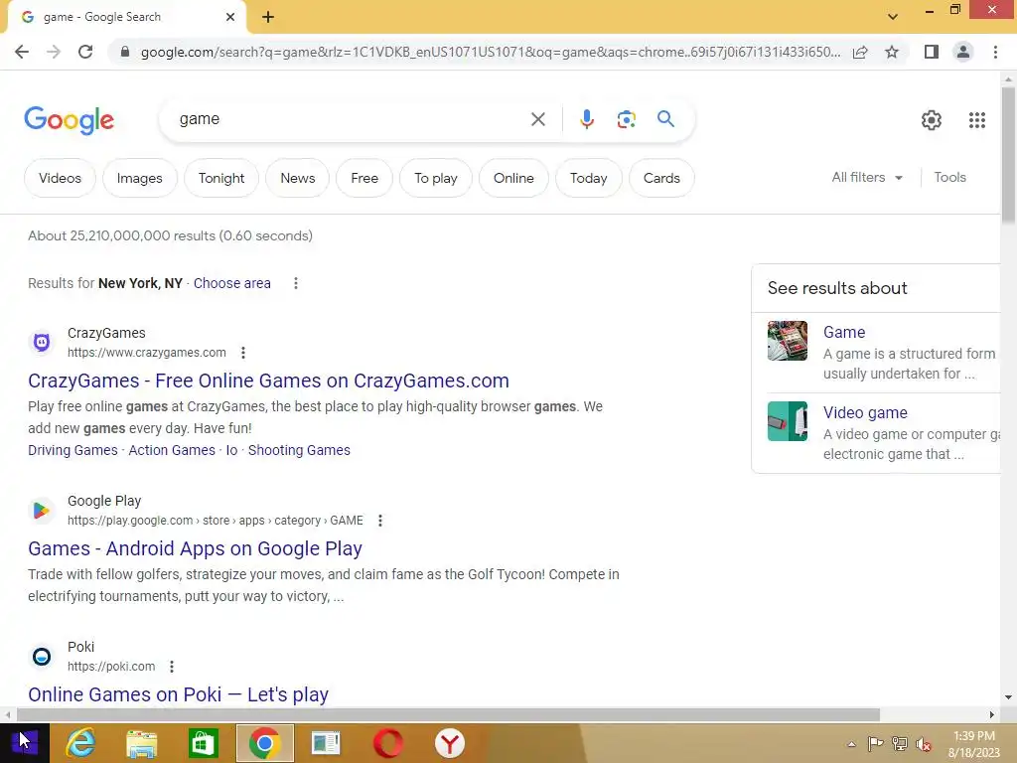Click the address bar URL
This screenshot has width=1017, height=763.
coord(491,52)
